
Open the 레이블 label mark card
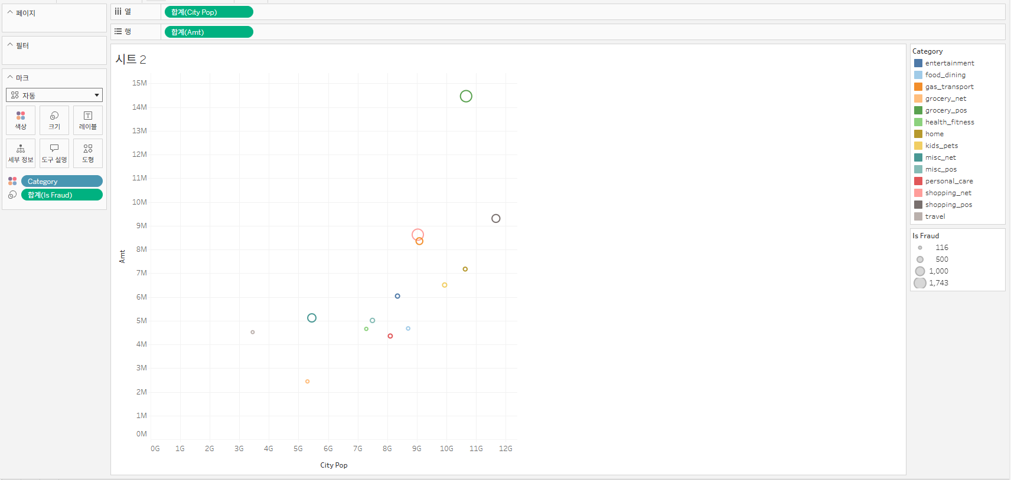click(x=88, y=120)
